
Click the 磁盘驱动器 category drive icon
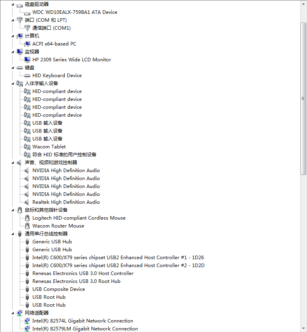tap(20, 5)
